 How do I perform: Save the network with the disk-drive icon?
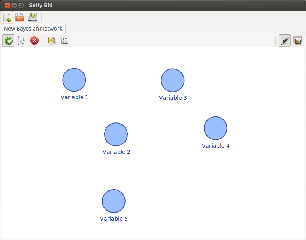coord(33,17)
